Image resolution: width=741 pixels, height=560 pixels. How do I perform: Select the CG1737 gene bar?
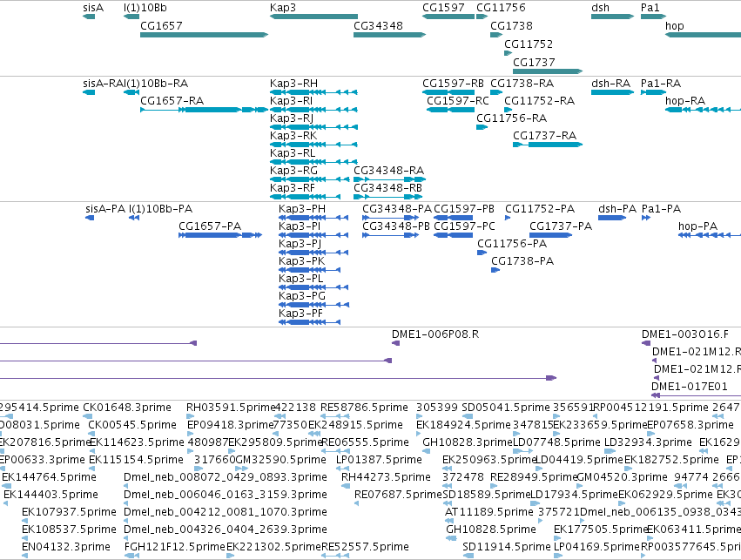[548, 71]
